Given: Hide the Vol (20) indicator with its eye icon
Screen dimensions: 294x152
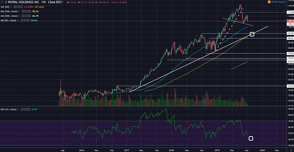Looking at the screenshot, I should pyautogui.click(x=15, y=7).
